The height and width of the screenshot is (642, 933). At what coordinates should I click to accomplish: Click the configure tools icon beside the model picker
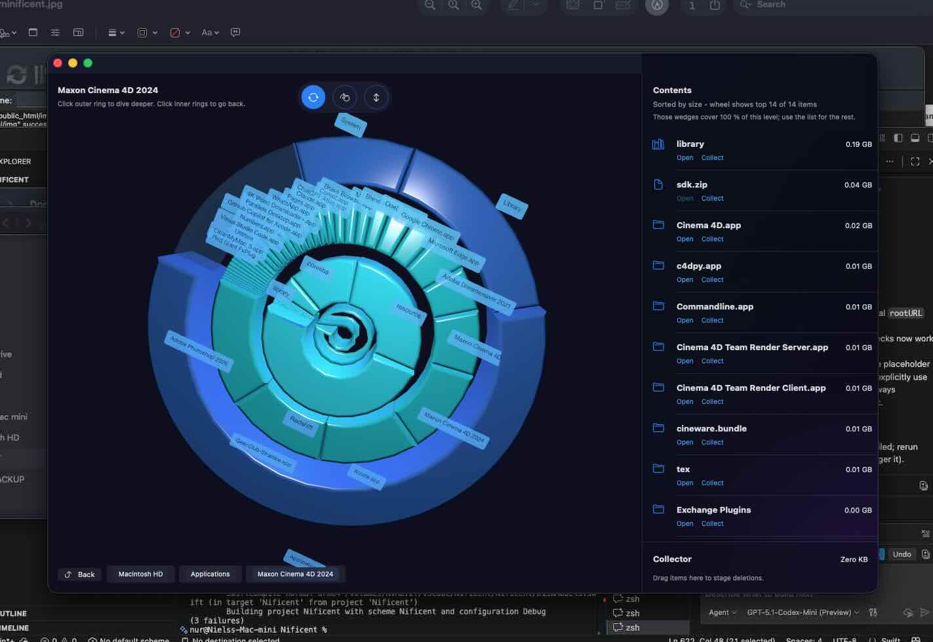tap(873, 612)
